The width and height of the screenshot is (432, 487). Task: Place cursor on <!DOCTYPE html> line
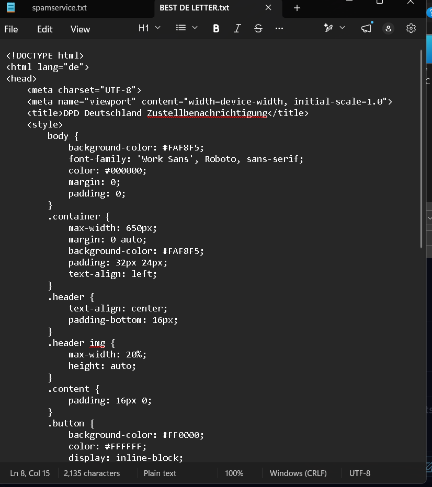click(45, 55)
